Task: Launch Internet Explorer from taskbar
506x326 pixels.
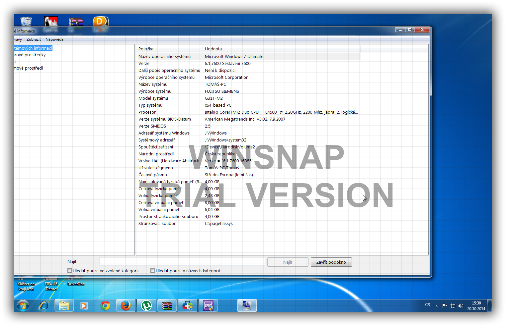Action: pos(43,305)
